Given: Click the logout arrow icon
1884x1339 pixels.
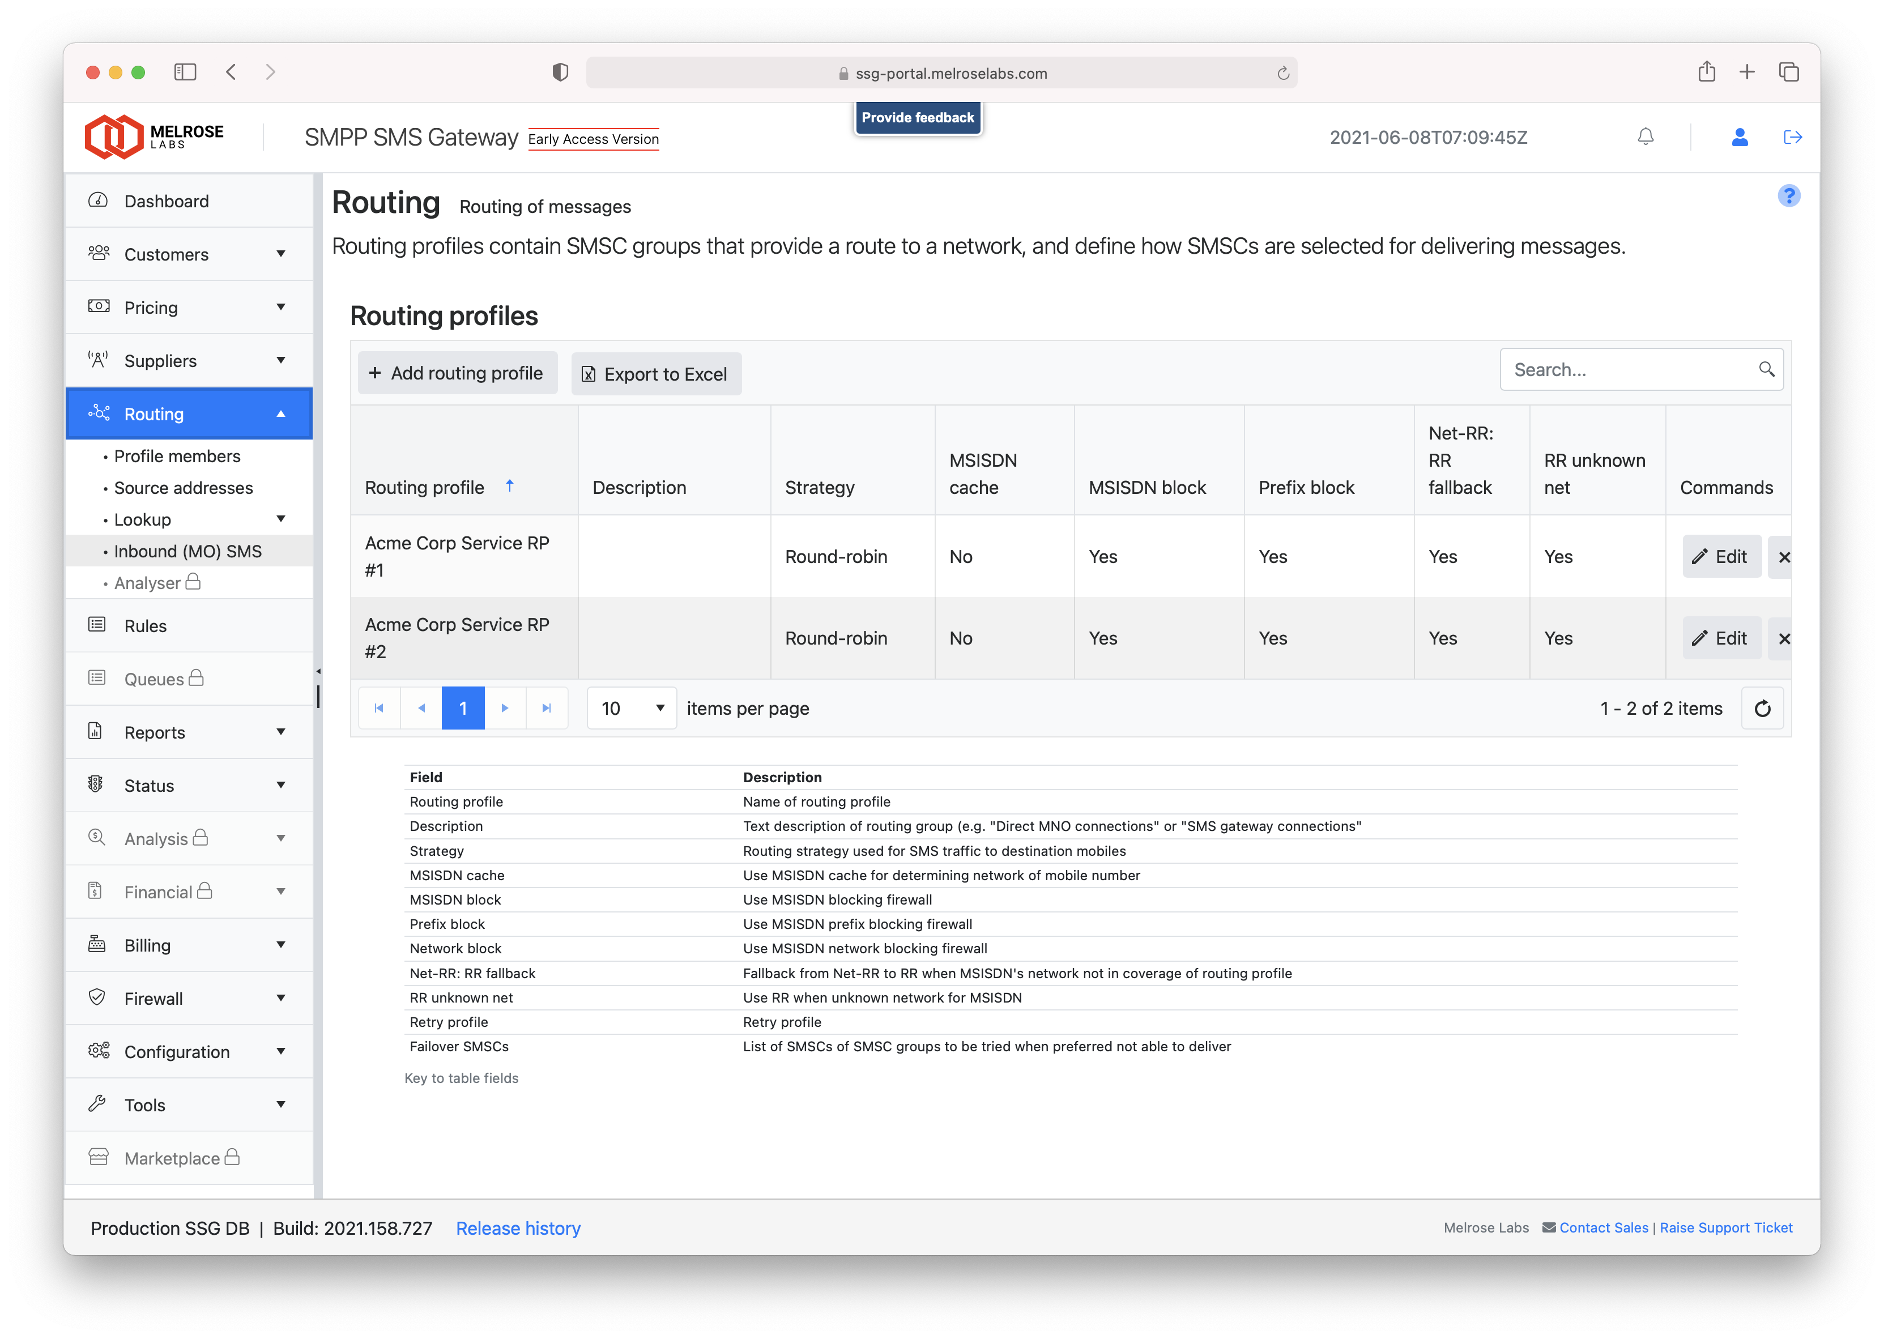Looking at the screenshot, I should (1792, 137).
